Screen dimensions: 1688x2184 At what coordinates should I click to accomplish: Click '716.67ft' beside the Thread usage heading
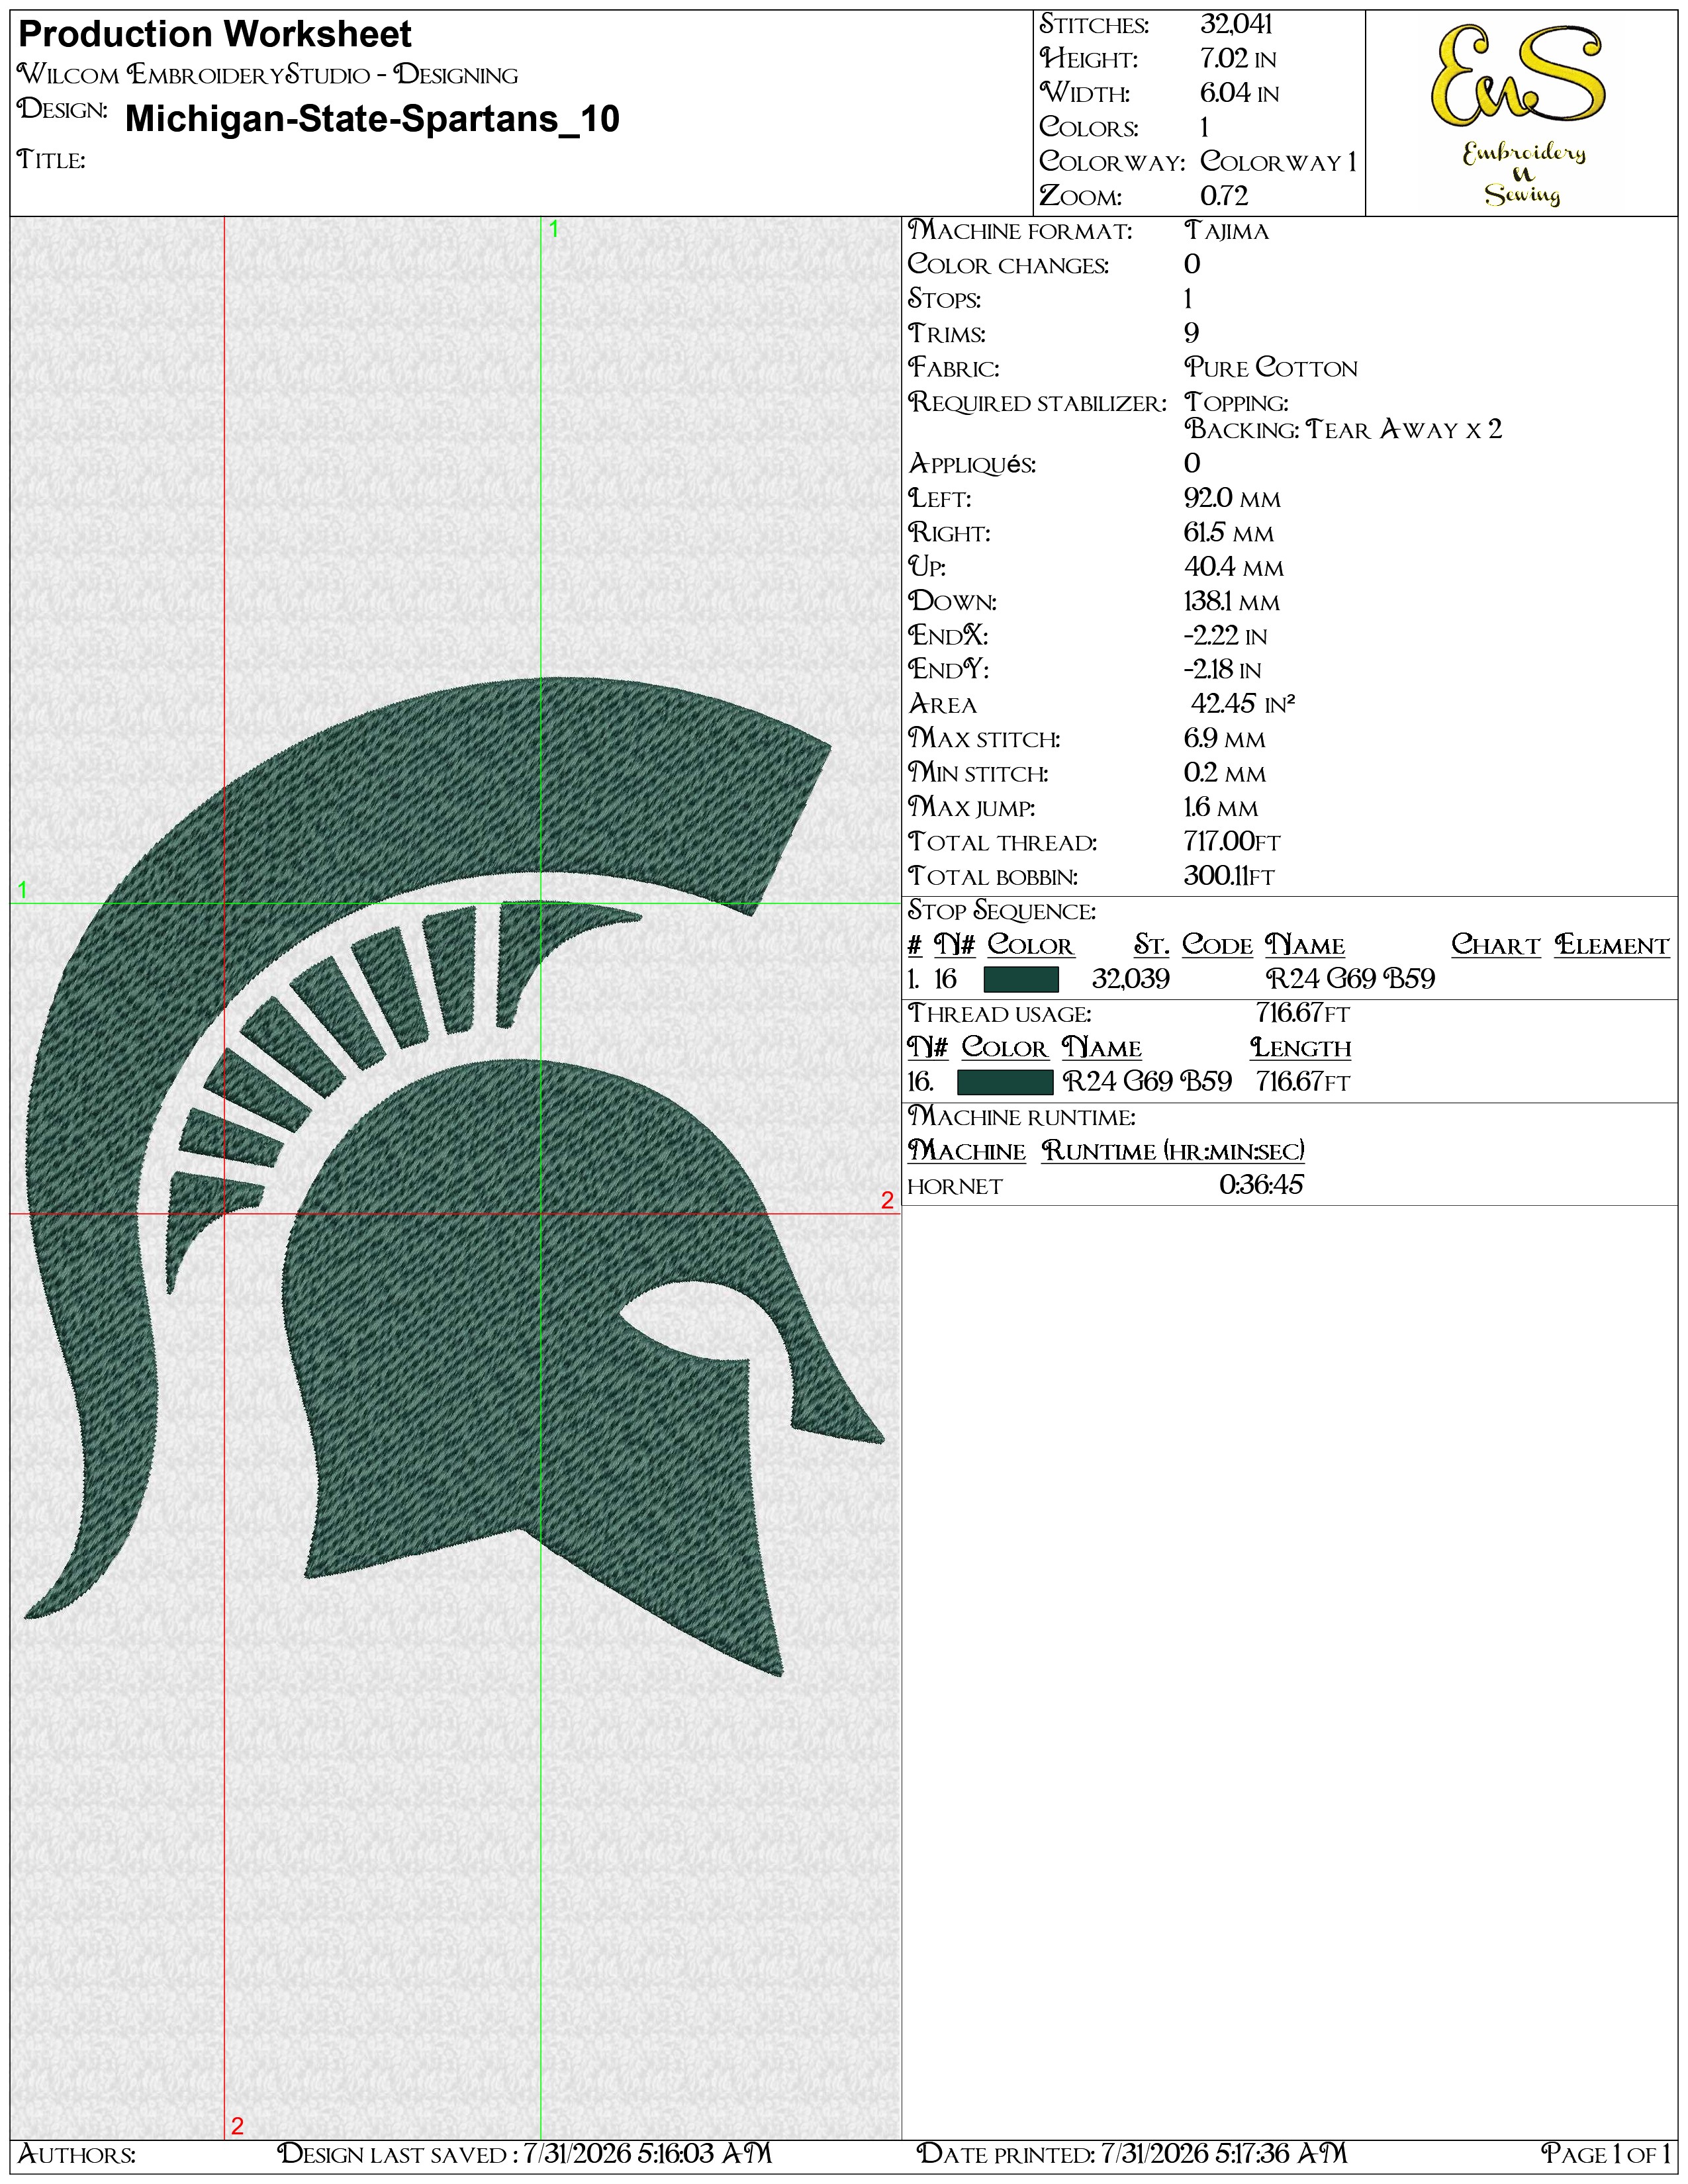pyautogui.click(x=1303, y=1014)
